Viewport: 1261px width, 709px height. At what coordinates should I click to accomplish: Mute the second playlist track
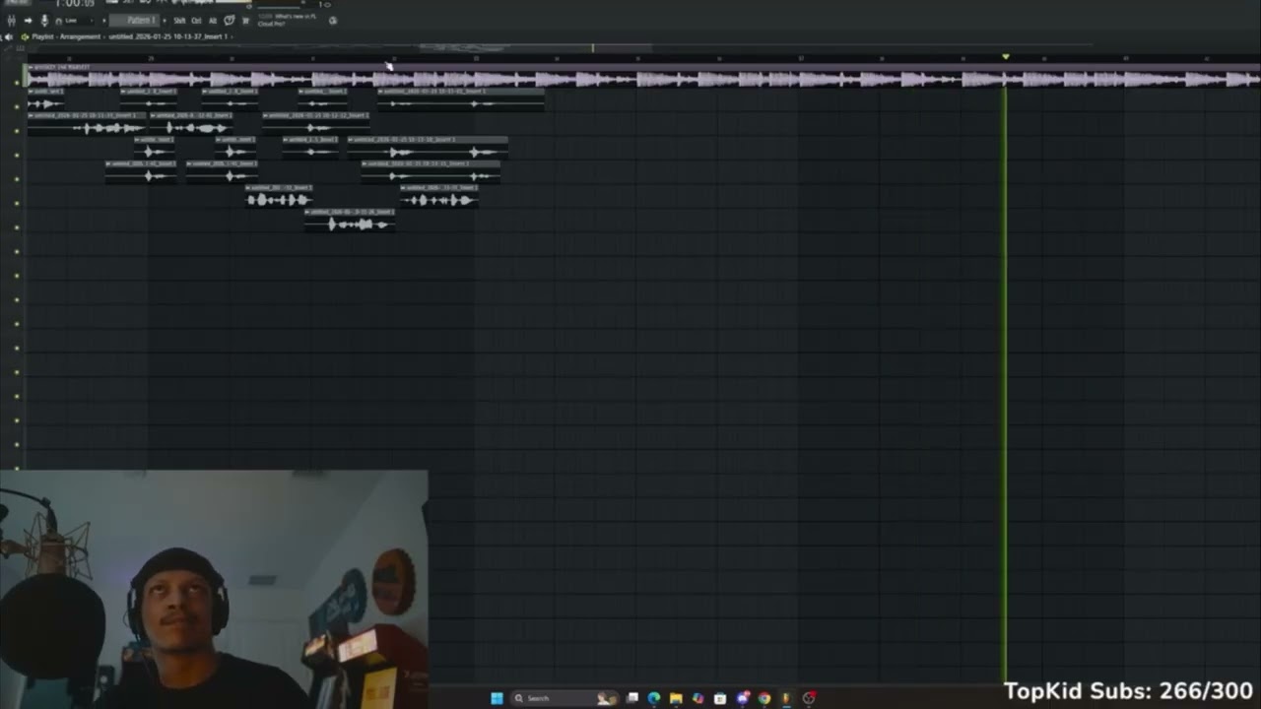17,105
